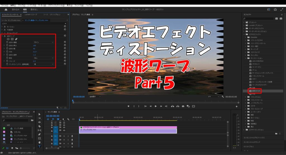
Task: Select the Track Select Forward tool
Action: [x=40, y=118]
